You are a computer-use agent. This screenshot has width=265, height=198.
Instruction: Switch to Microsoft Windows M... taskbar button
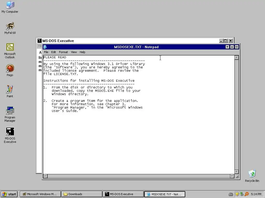40,194
